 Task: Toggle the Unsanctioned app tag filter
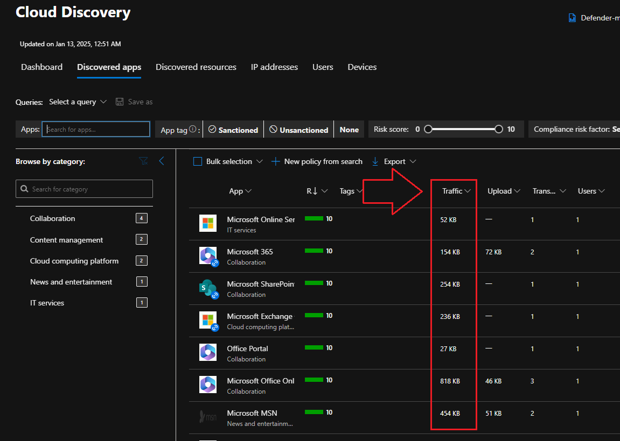(298, 130)
